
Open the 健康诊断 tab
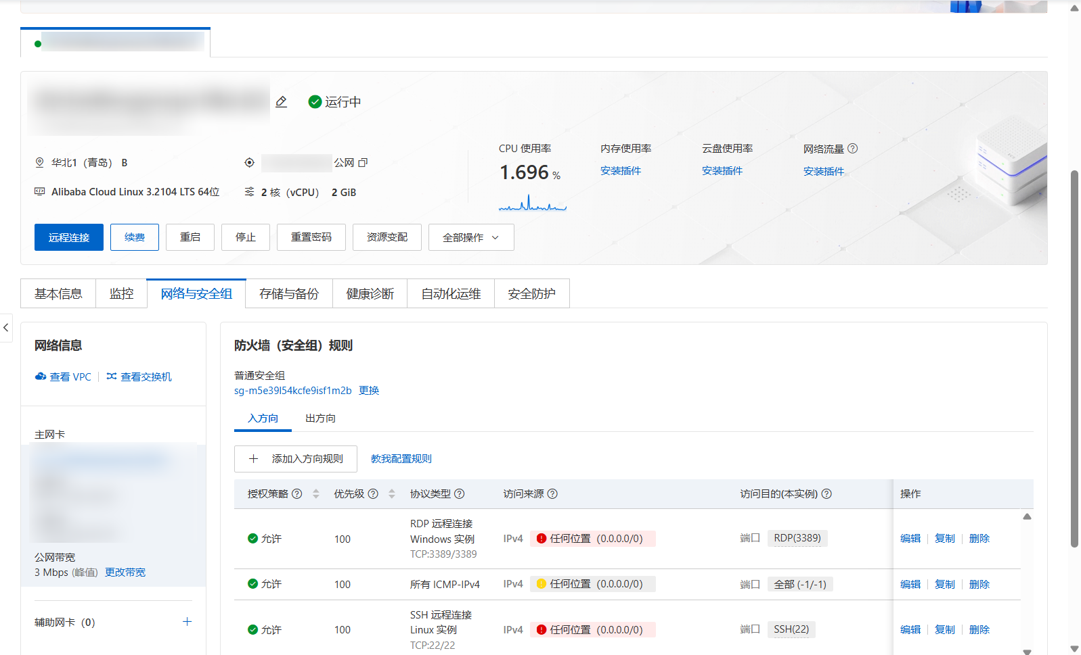[x=370, y=293]
